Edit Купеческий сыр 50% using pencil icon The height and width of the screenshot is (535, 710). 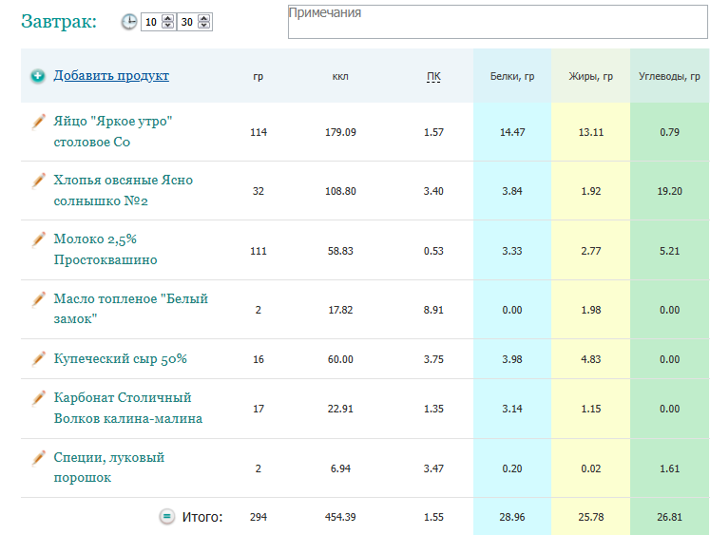pyautogui.click(x=38, y=358)
